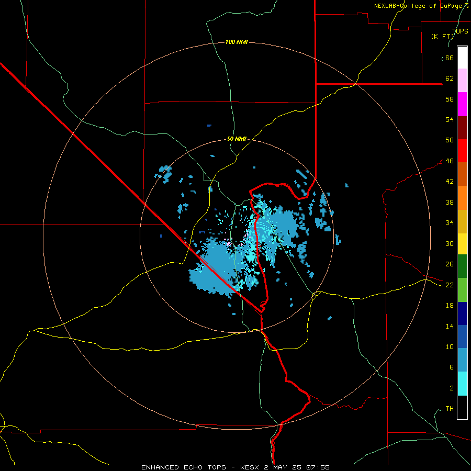Image resolution: width=471 pixels, height=471 pixels.
Task: Click the legend value '10'
Action: 450,346
